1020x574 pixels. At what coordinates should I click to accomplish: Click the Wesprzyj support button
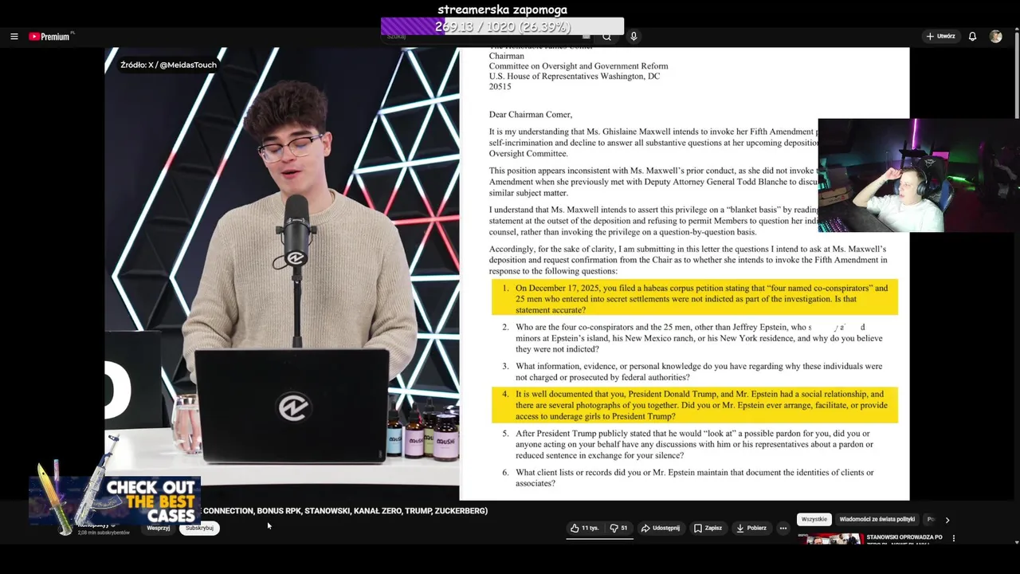(158, 528)
